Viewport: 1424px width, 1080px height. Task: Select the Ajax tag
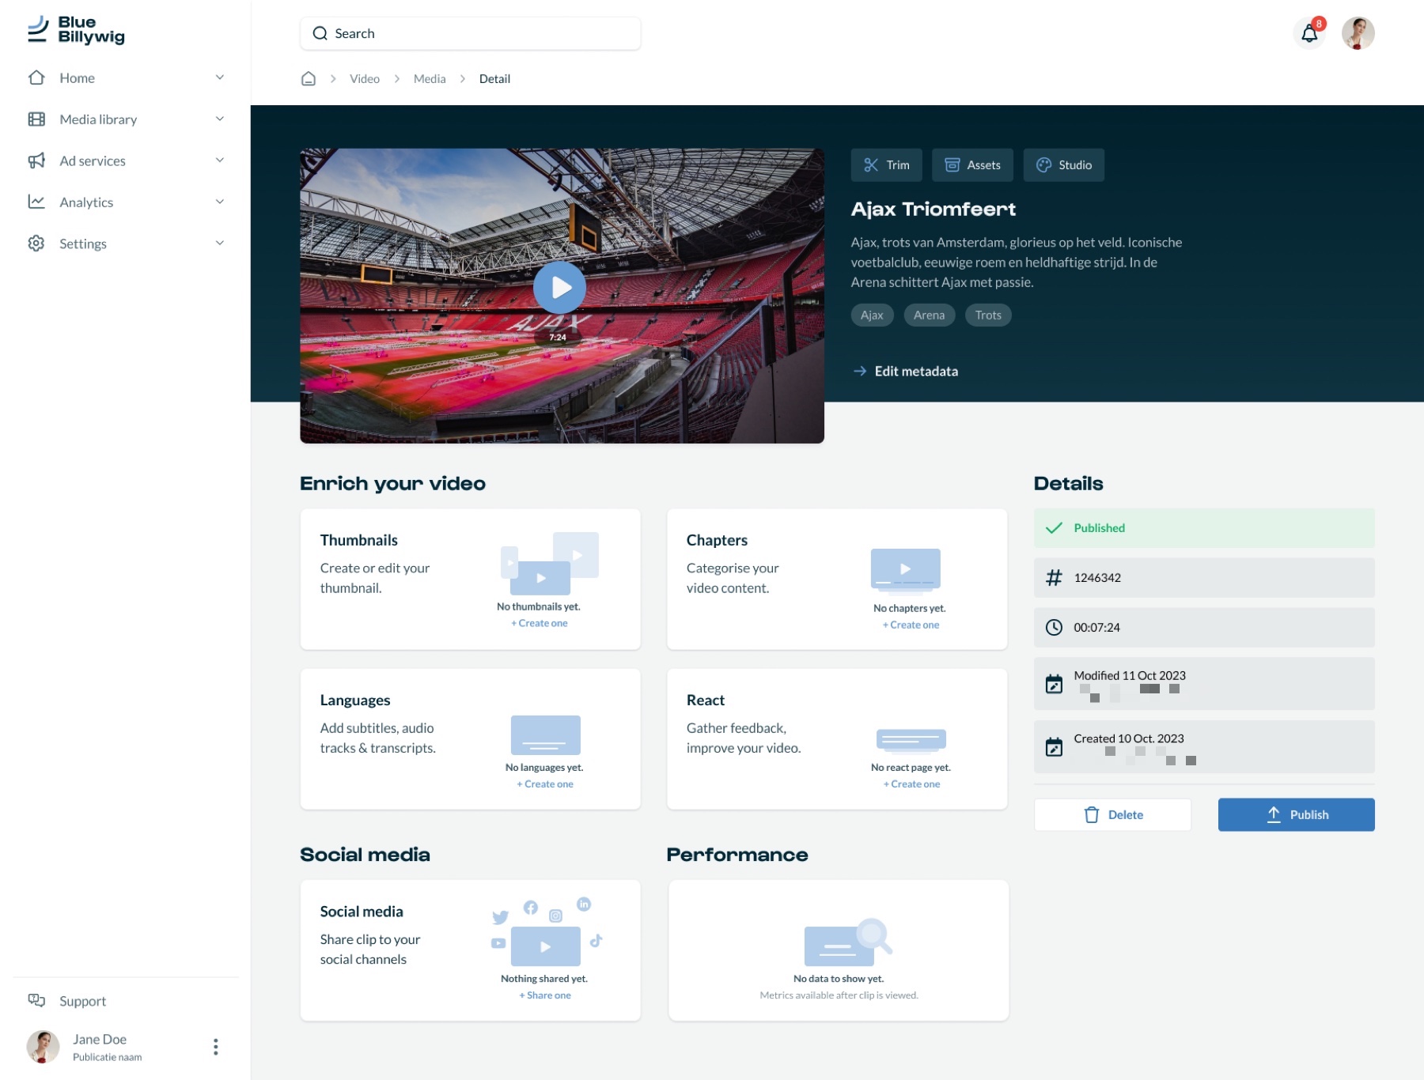[872, 315]
